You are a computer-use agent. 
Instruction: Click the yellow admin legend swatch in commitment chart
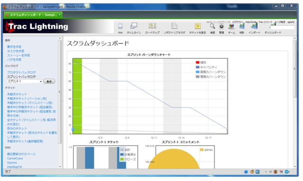[x=202, y=150]
